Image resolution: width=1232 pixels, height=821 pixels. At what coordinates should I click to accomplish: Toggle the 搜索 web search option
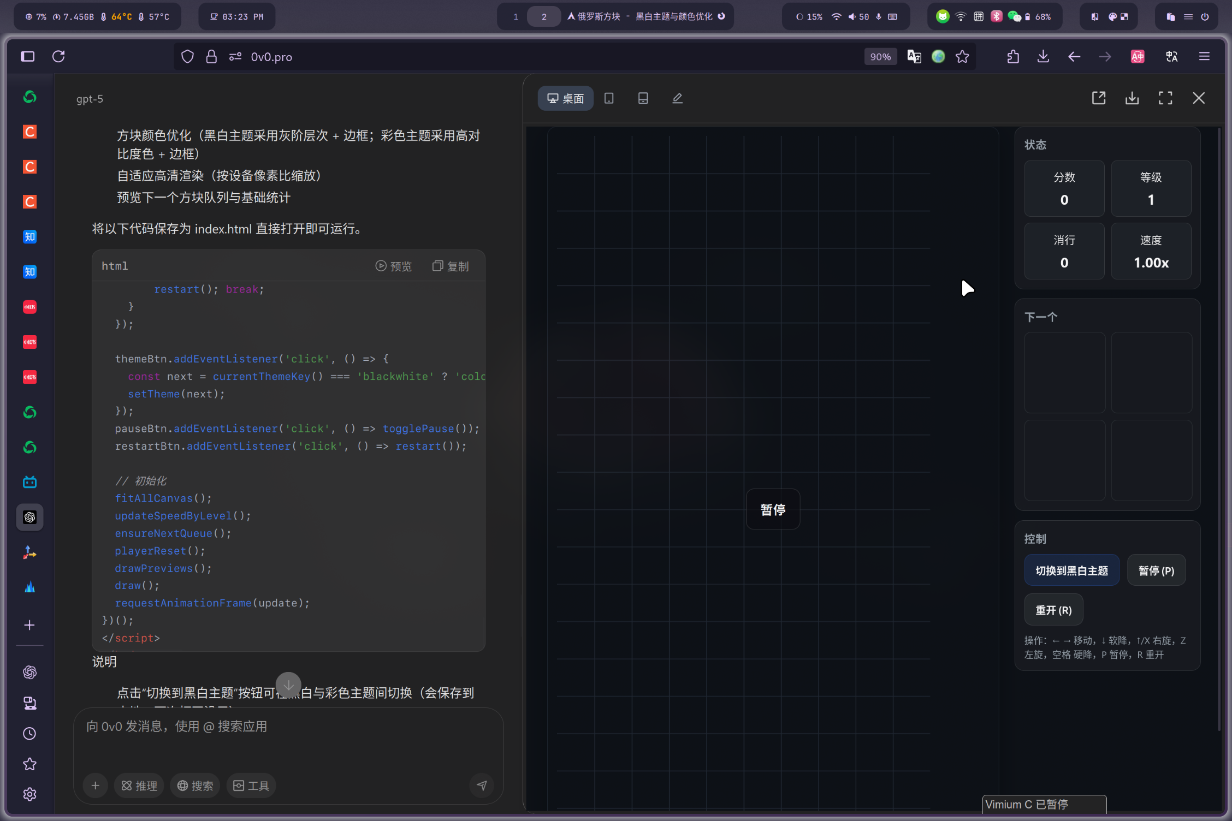[x=195, y=786]
